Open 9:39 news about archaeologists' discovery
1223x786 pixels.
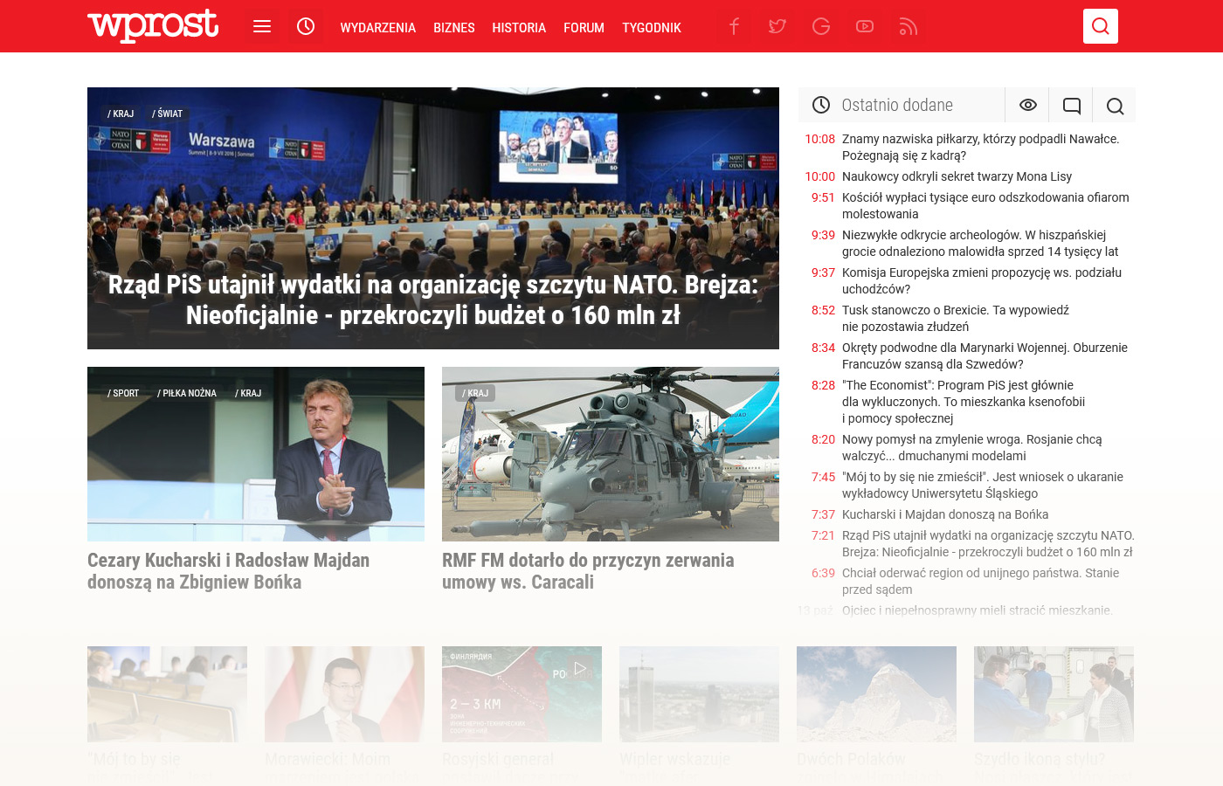point(980,243)
